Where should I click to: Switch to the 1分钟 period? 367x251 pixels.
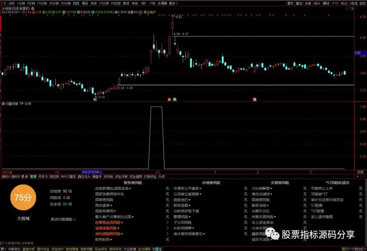pyautogui.click(x=21, y=3)
